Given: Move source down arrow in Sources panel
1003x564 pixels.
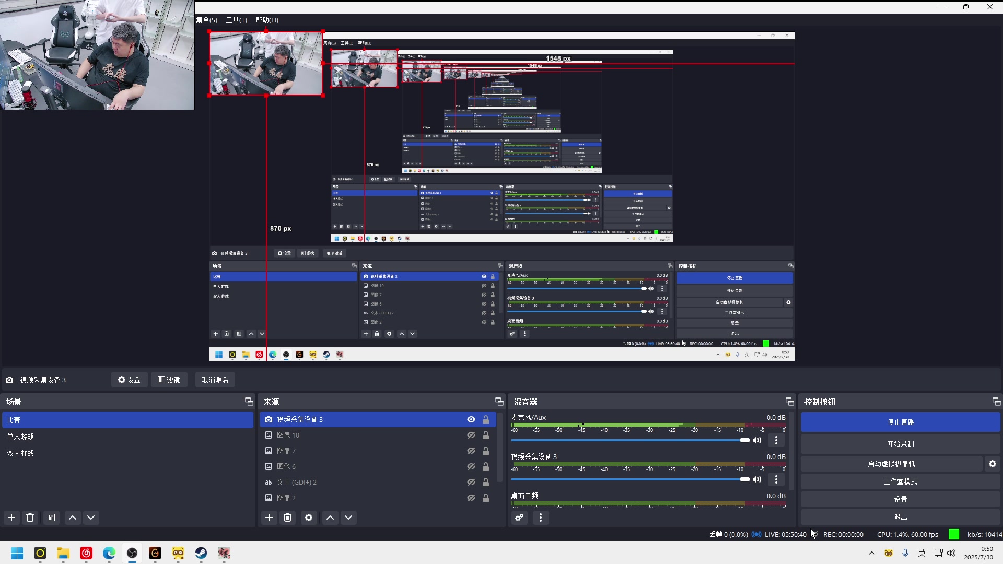Looking at the screenshot, I should coord(348,518).
